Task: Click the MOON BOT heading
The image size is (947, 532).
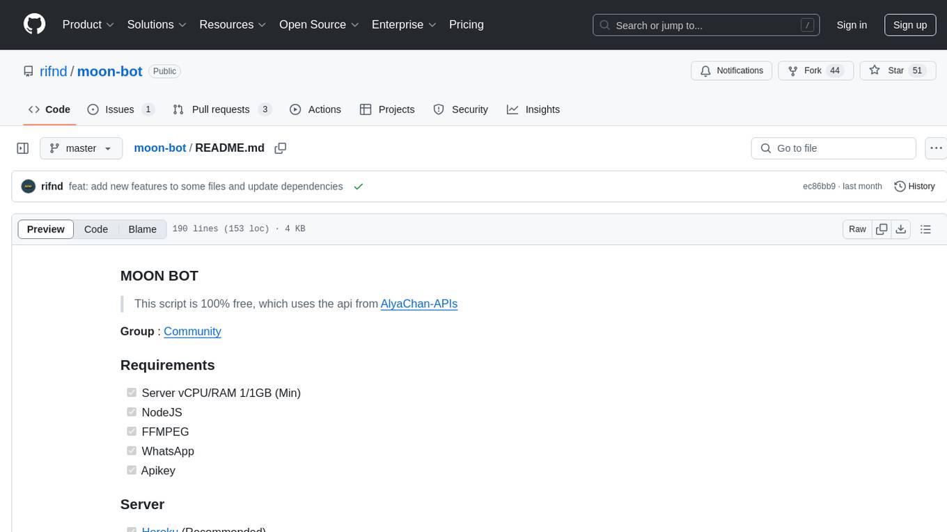Action: tap(159, 276)
